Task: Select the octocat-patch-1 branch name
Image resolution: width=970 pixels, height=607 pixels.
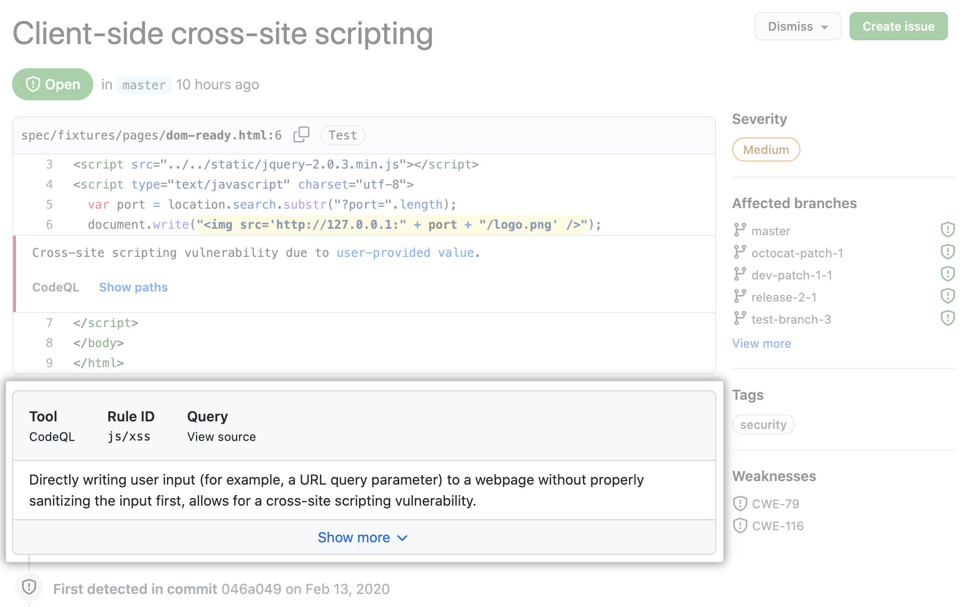Action: [797, 253]
